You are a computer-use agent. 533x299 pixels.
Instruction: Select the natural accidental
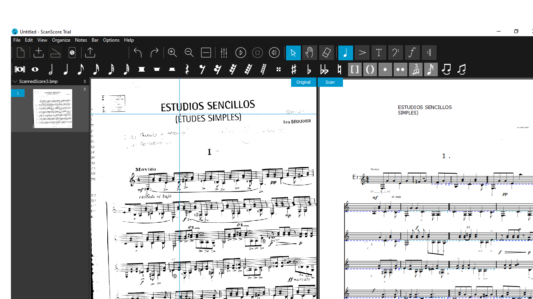coord(339,69)
